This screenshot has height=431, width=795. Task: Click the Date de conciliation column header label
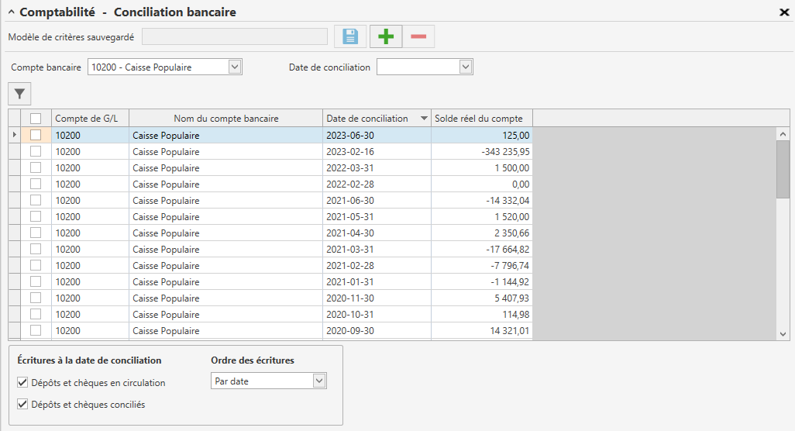(x=367, y=119)
